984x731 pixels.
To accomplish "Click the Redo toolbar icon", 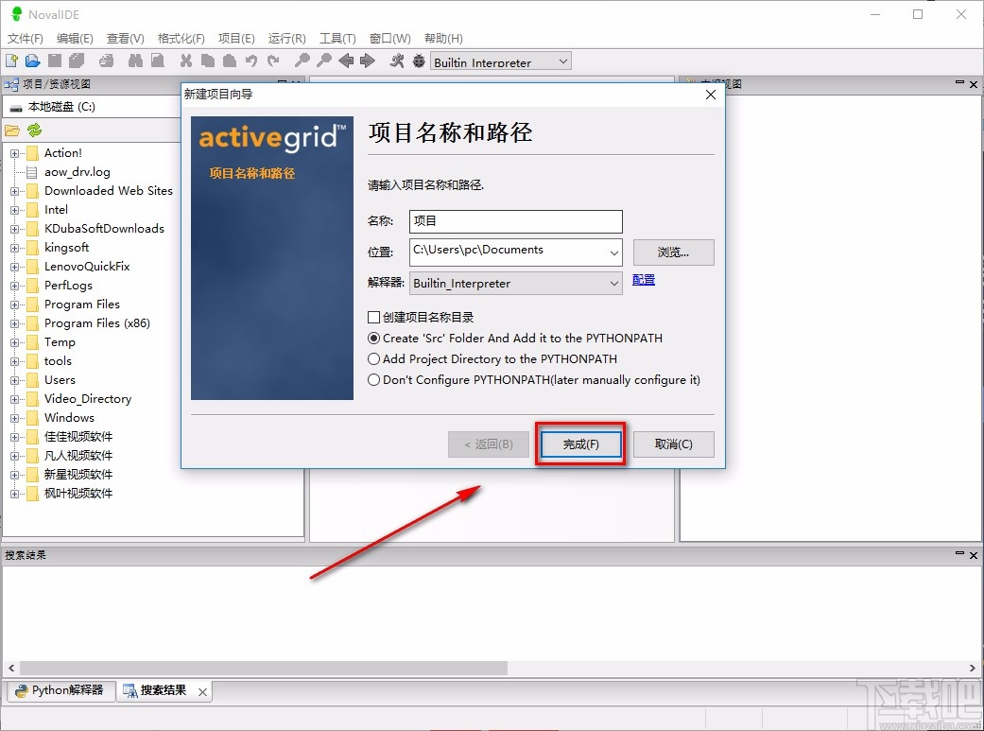I will pos(273,61).
